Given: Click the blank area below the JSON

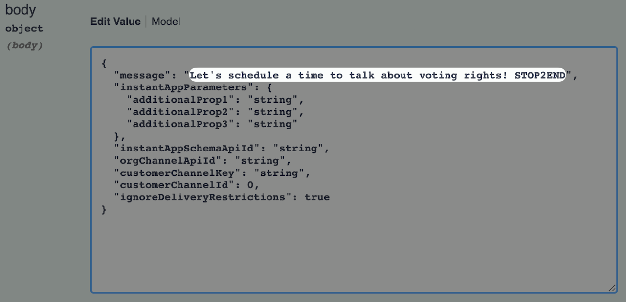Looking at the screenshot, I should tap(352, 249).
